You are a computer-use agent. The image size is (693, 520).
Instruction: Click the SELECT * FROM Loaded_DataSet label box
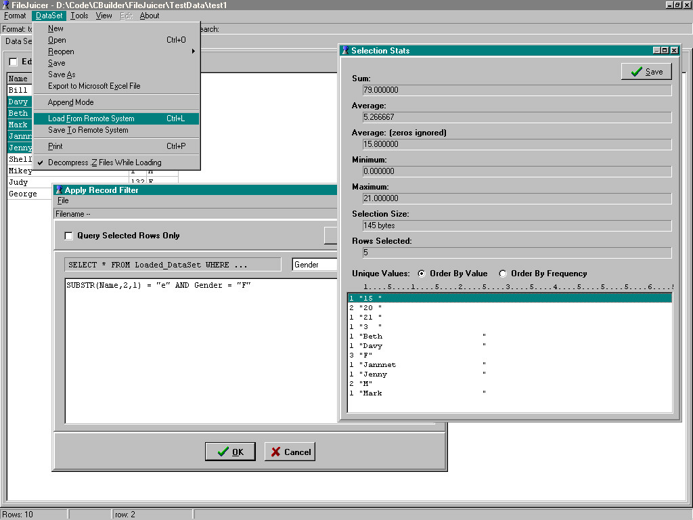173,265
